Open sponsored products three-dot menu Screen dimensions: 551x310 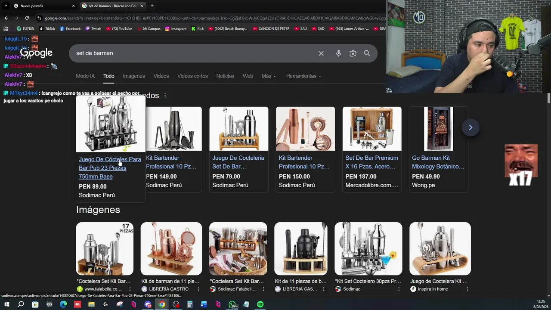coord(165,96)
